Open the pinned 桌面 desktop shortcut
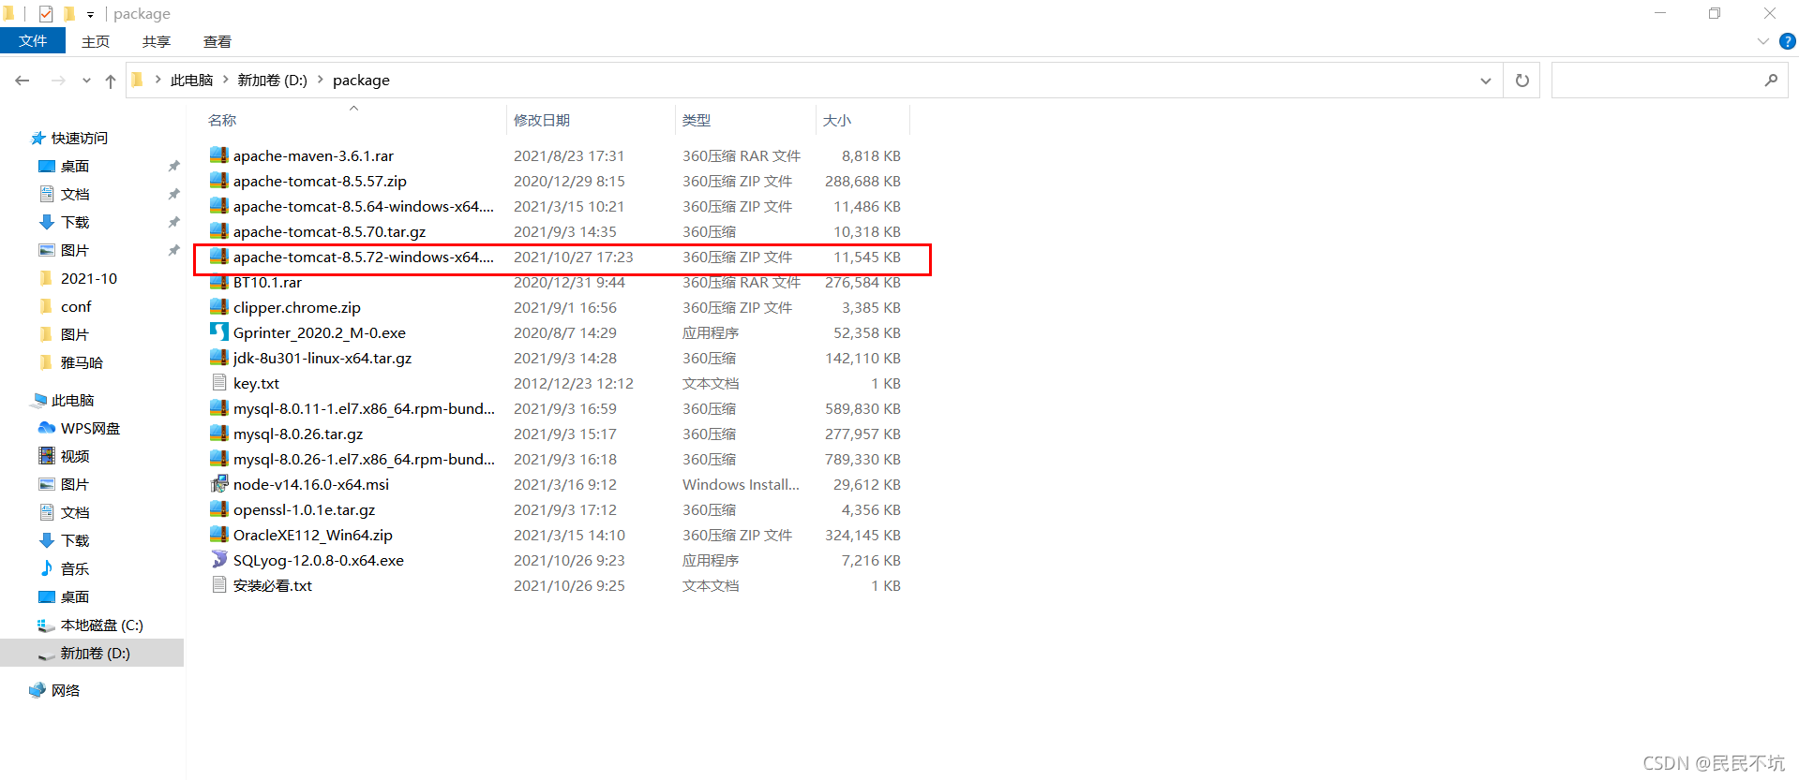 coord(64,166)
